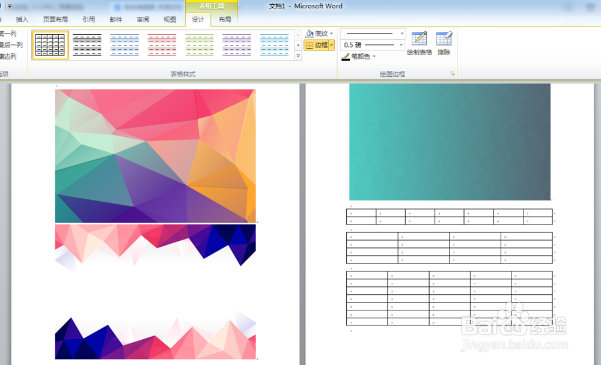Toggle the 最后一列 option

click(x=11, y=45)
